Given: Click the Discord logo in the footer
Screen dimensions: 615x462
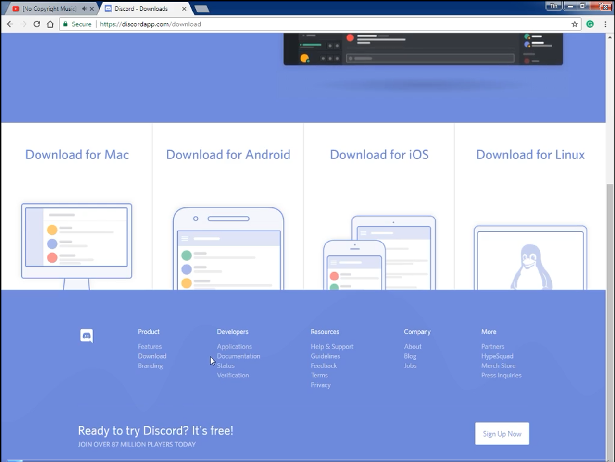Looking at the screenshot, I should point(87,336).
